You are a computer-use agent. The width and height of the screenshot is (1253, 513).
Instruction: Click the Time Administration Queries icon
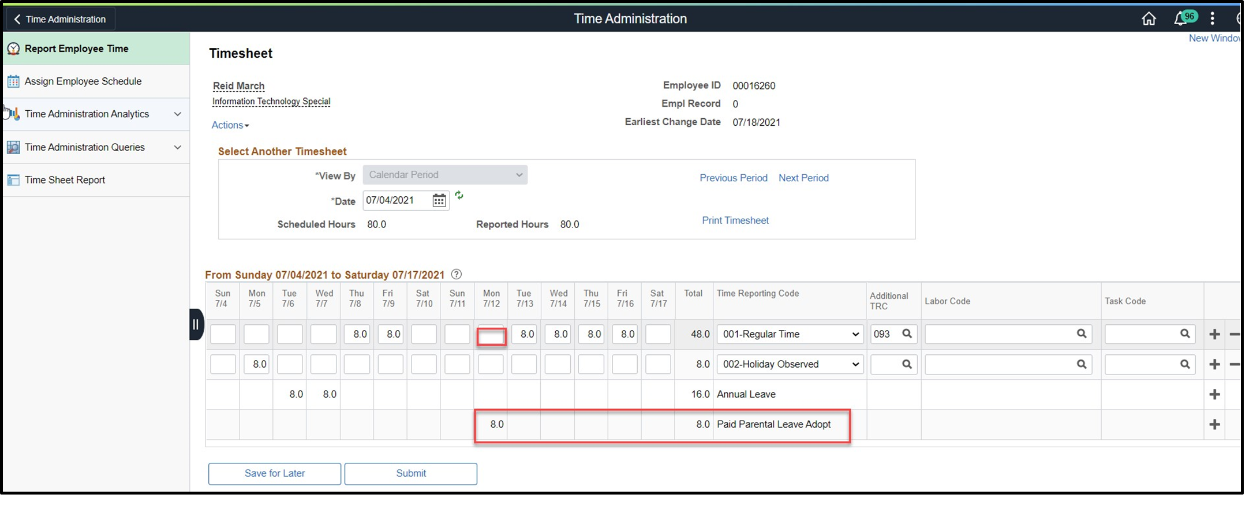(x=13, y=147)
